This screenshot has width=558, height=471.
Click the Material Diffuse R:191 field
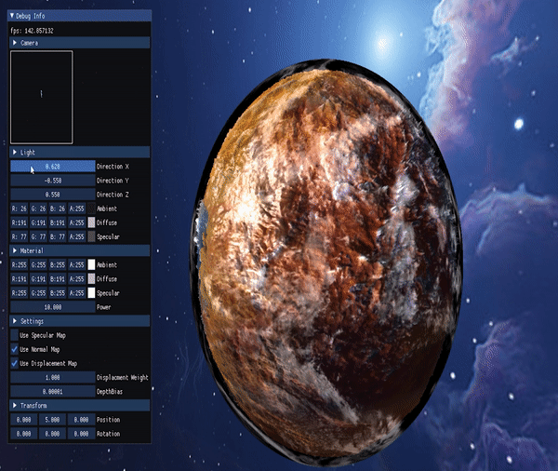(20, 279)
